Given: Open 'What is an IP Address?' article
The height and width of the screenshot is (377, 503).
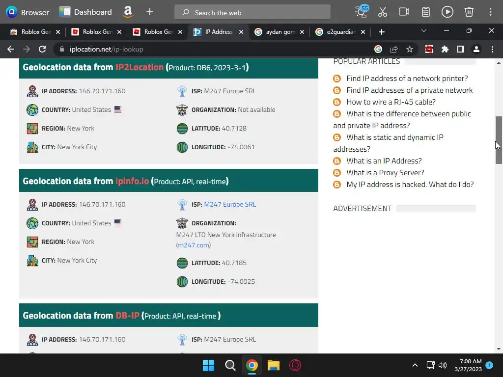Looking at the screenshot, I should [x=384, y=161].
